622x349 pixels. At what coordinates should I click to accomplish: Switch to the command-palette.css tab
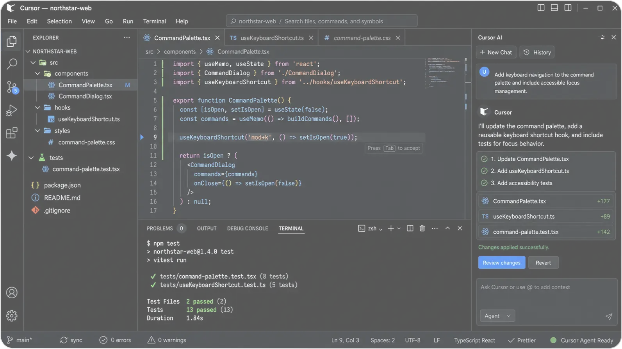pyautogui.click(x=362, y=38)
